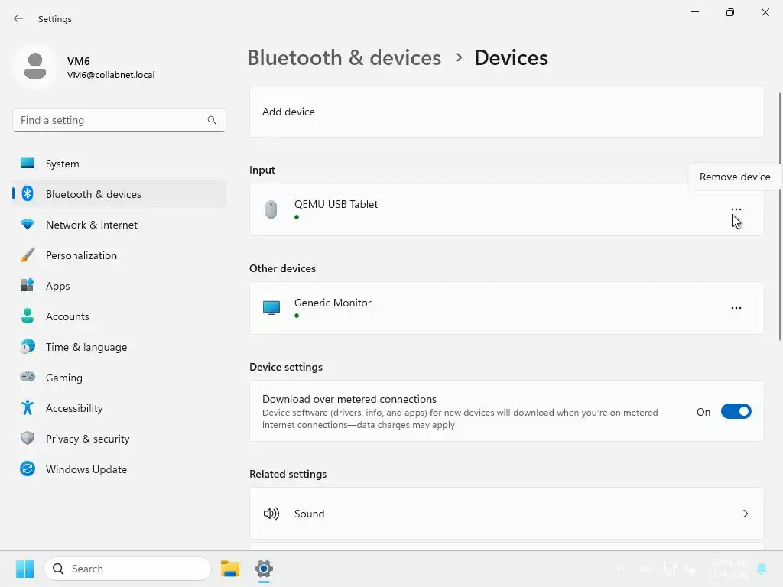Choose Remove device from the popup

(735, 177)
